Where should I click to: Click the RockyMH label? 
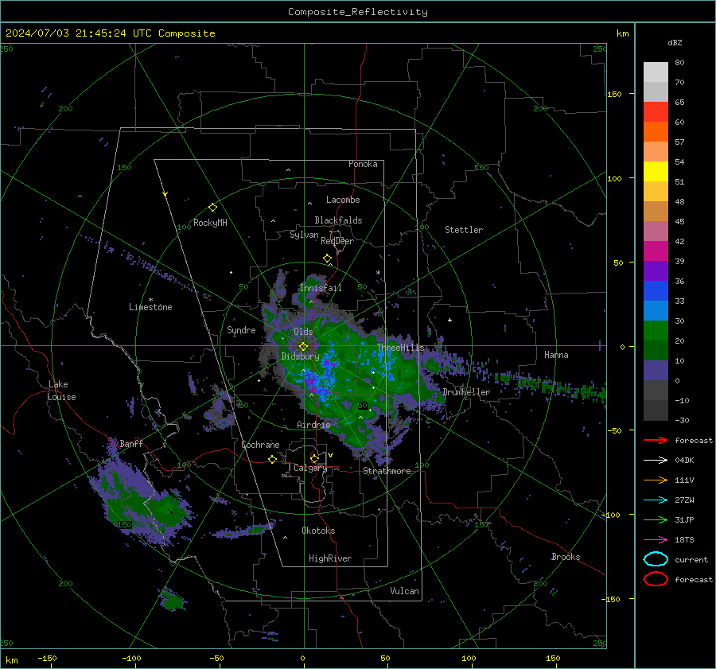coord(210,223)
